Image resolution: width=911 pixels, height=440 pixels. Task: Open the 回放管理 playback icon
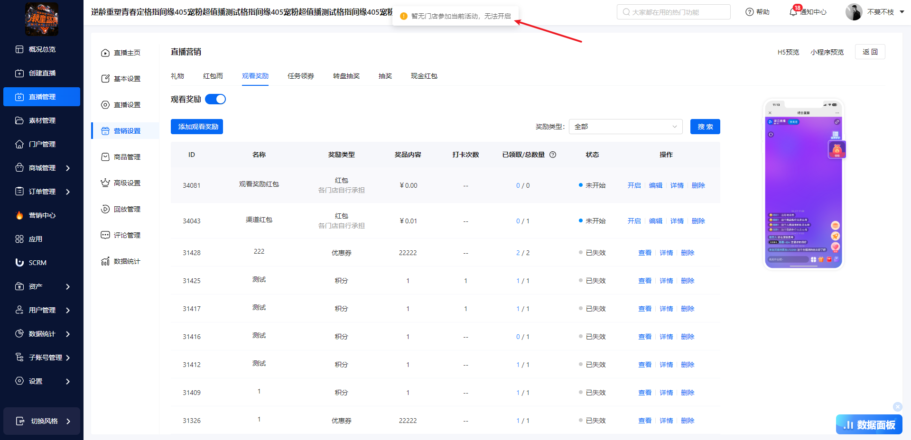(x=105, y=209)
